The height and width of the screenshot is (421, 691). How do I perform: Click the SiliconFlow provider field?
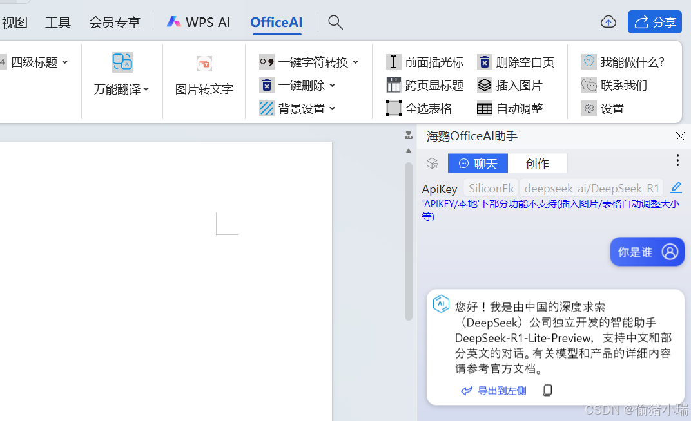(x=491, y=188)
